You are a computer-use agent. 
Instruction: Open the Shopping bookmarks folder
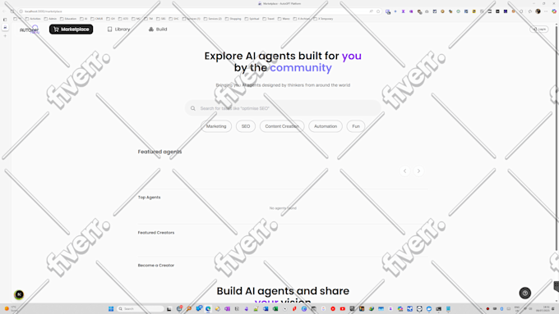[233, 19]
